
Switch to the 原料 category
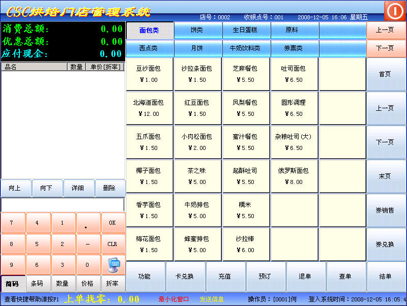295,30
